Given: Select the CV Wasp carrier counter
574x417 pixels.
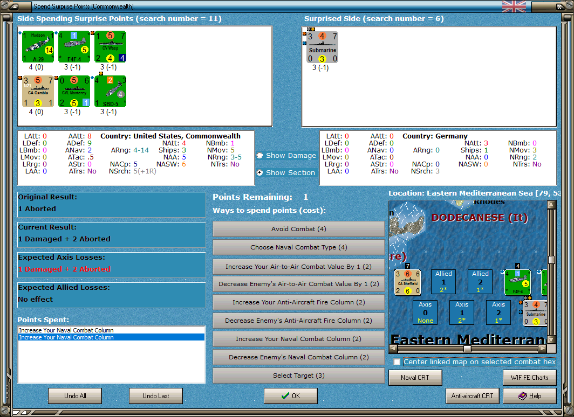Looking at the screenshot, I should tap(110, 47).
